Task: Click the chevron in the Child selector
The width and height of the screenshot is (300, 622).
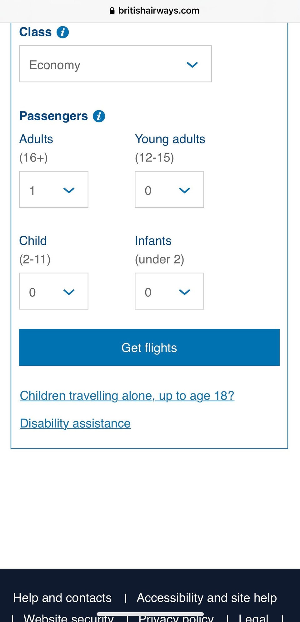Action: [69, 292]
